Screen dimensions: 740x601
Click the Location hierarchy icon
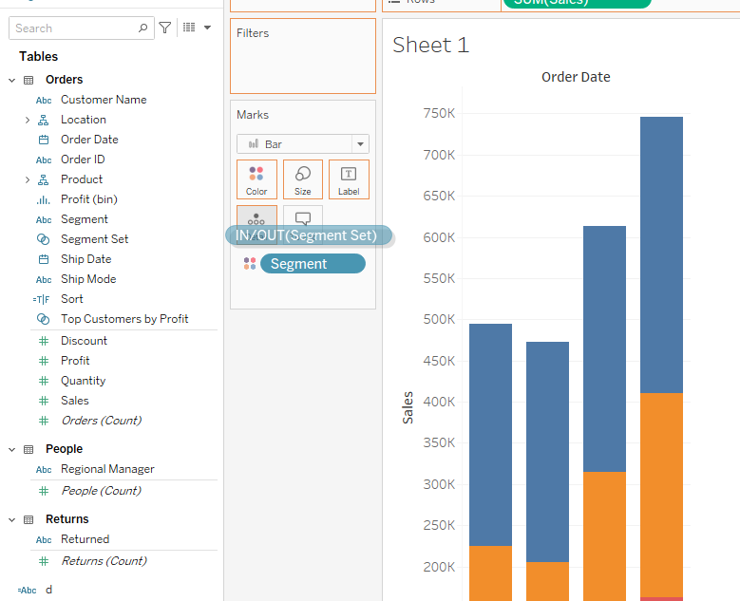(x=44, y=121)
